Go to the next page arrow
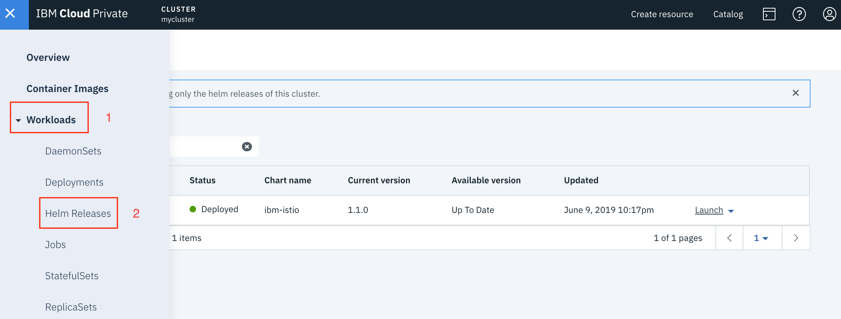The width and height of the screenshot is (841, 319). coord(796,238)
